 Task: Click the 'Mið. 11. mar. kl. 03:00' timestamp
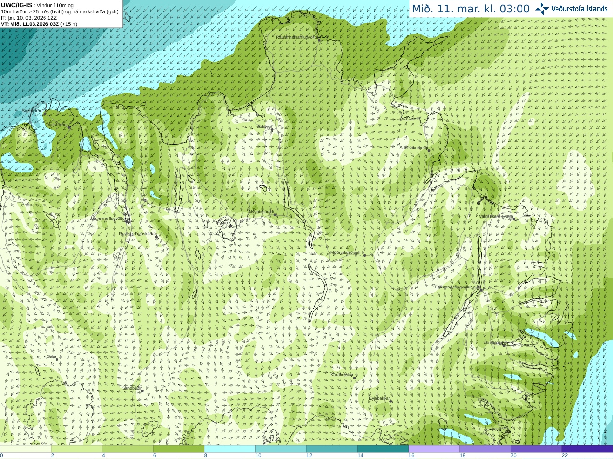[x=471, y=9]
